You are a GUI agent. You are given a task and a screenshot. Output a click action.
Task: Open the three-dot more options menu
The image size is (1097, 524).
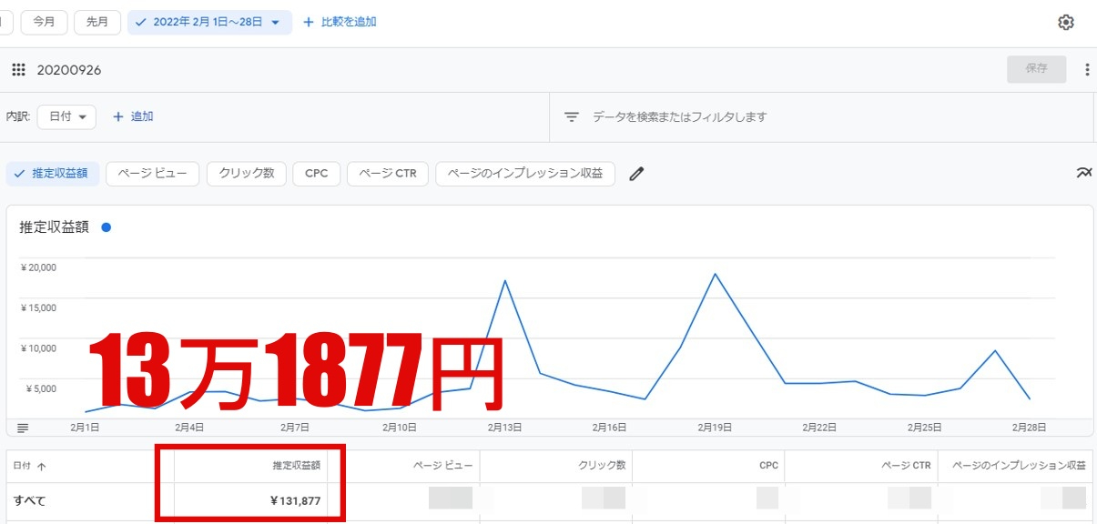pos(1087,69)
